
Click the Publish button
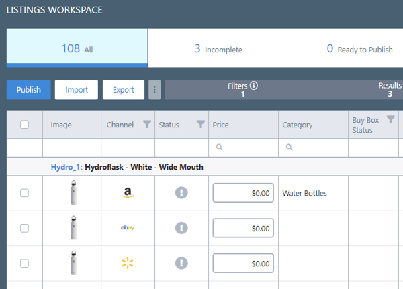(29, 90)
